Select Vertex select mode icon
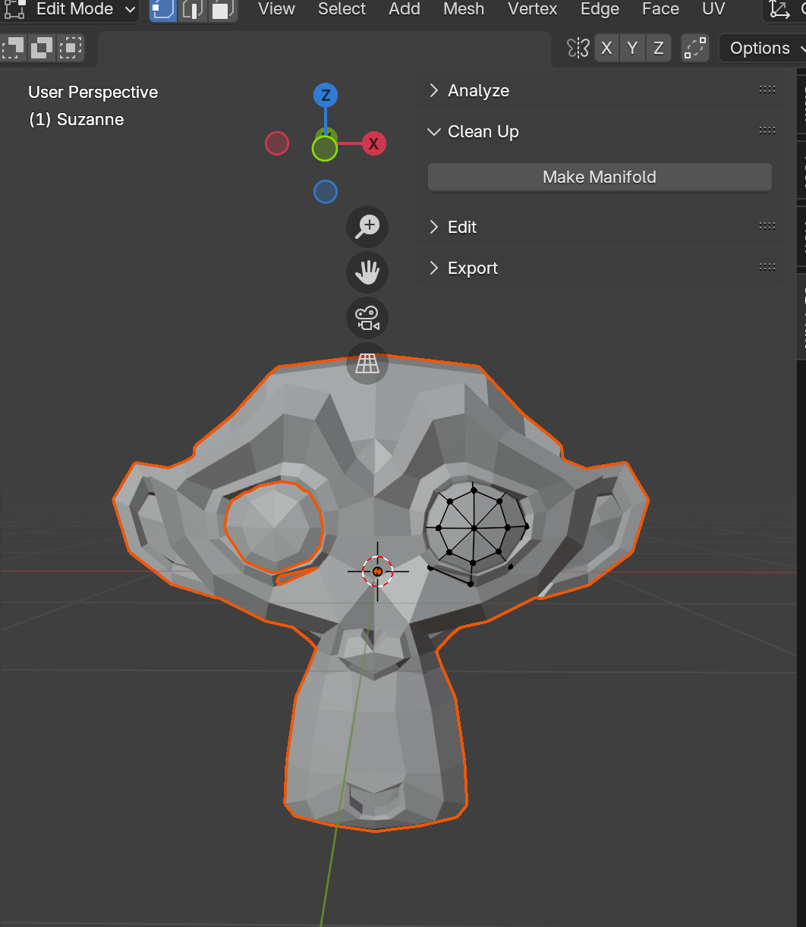The width and height of the screenshot is (806, 927). (163, 9)
